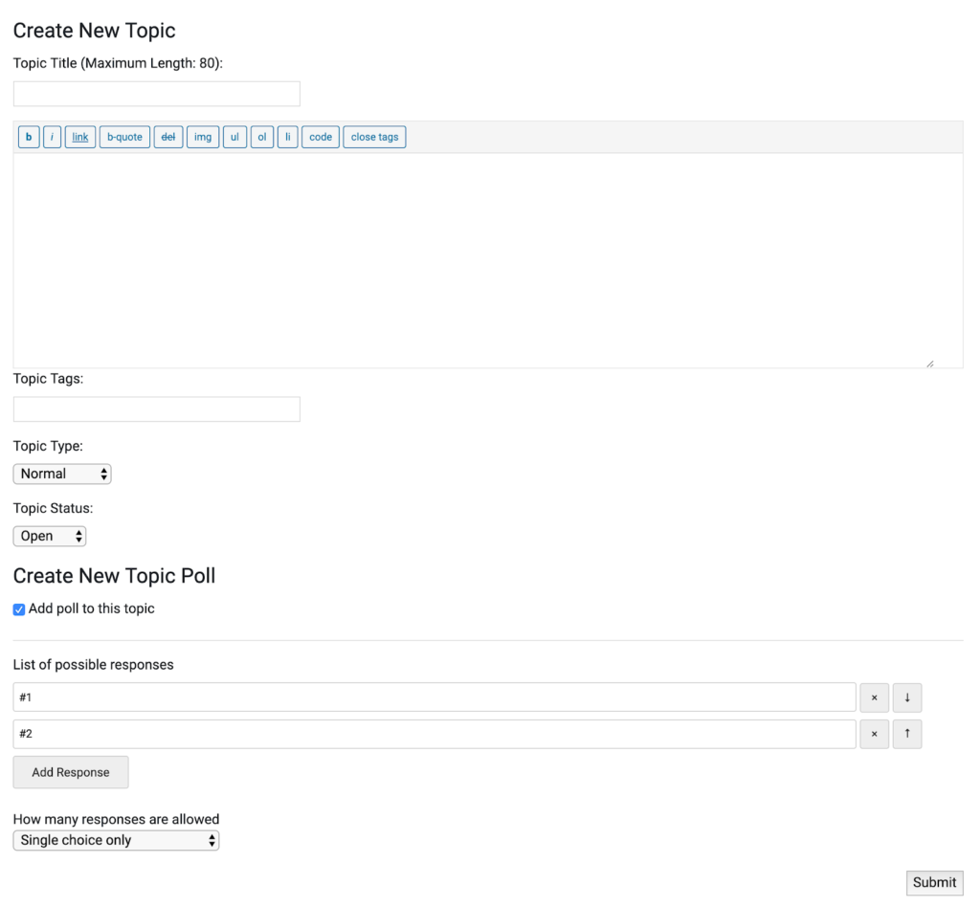Apply bold formatting with the b button

tap(28, 137)
